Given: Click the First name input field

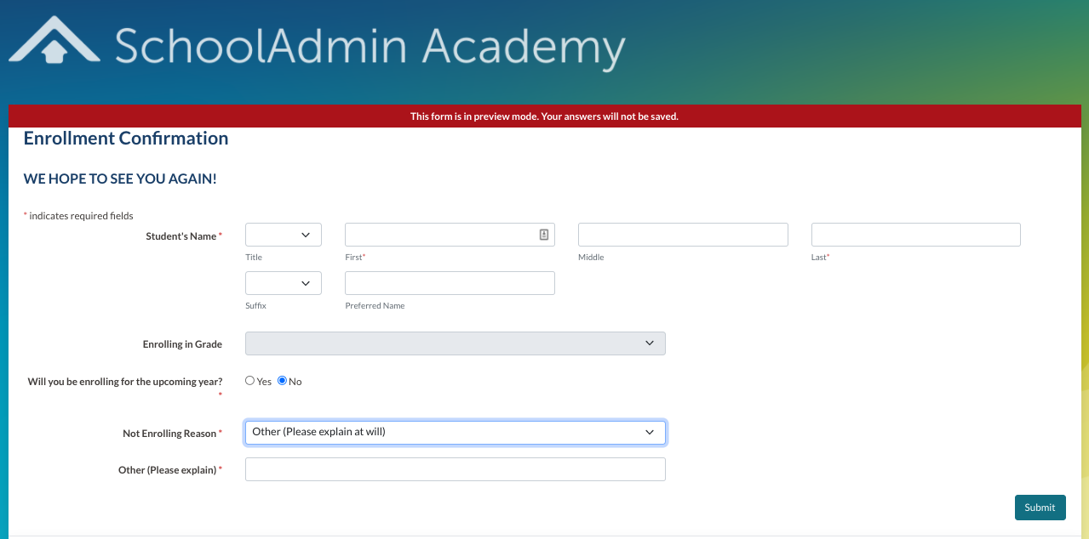Looking at the screenshot, I should [x=443, y=234].
